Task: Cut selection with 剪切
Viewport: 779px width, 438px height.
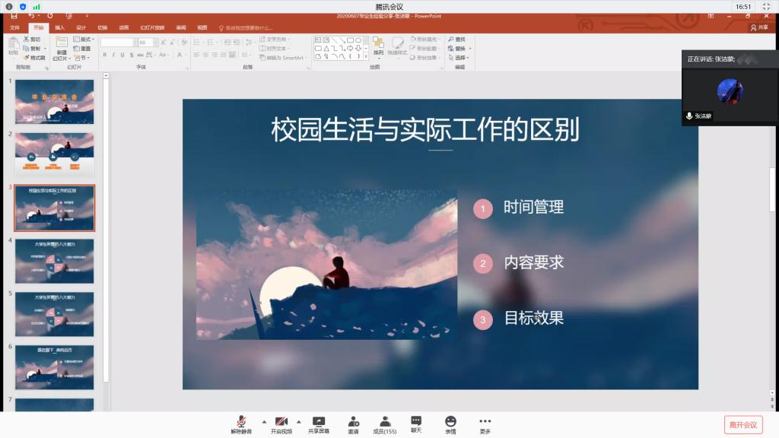Action: pos(32,40)
